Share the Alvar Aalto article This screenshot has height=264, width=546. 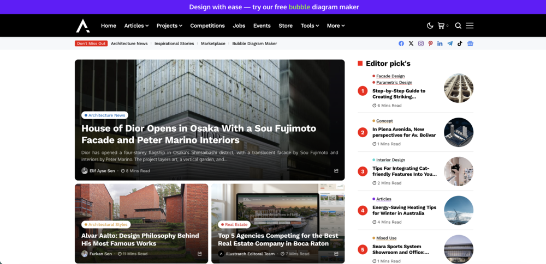(x=200, y=254)
